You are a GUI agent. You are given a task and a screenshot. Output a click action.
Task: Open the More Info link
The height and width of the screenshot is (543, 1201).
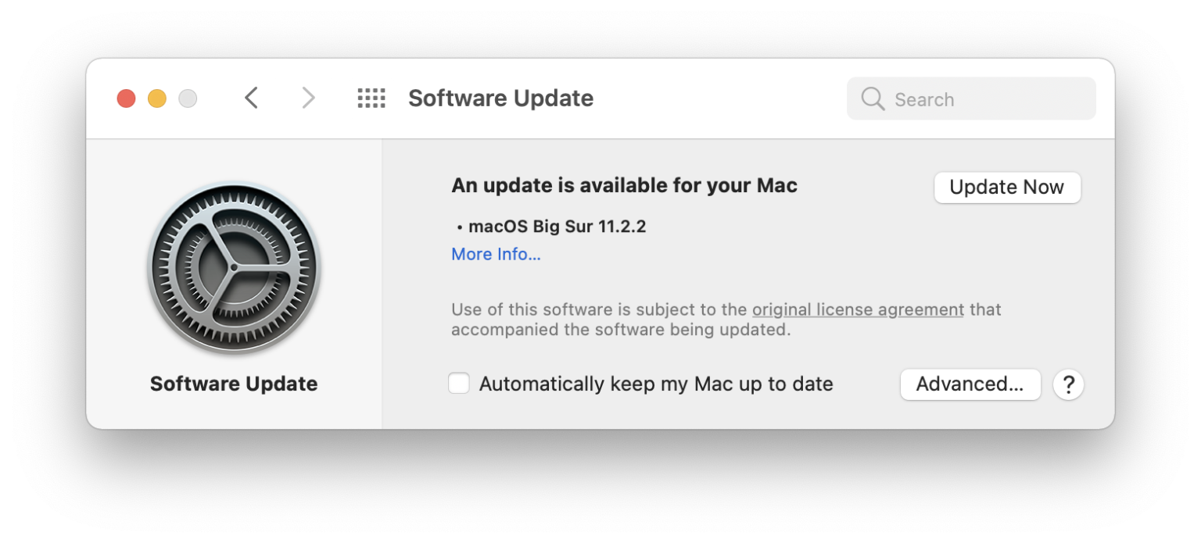496,254
